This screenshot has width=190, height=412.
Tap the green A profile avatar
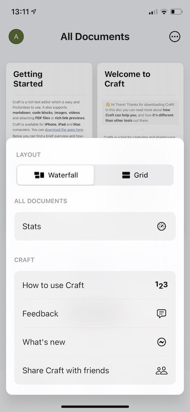[x=16, y=36]
